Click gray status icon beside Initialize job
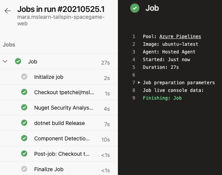 click(x=24, y=77)
